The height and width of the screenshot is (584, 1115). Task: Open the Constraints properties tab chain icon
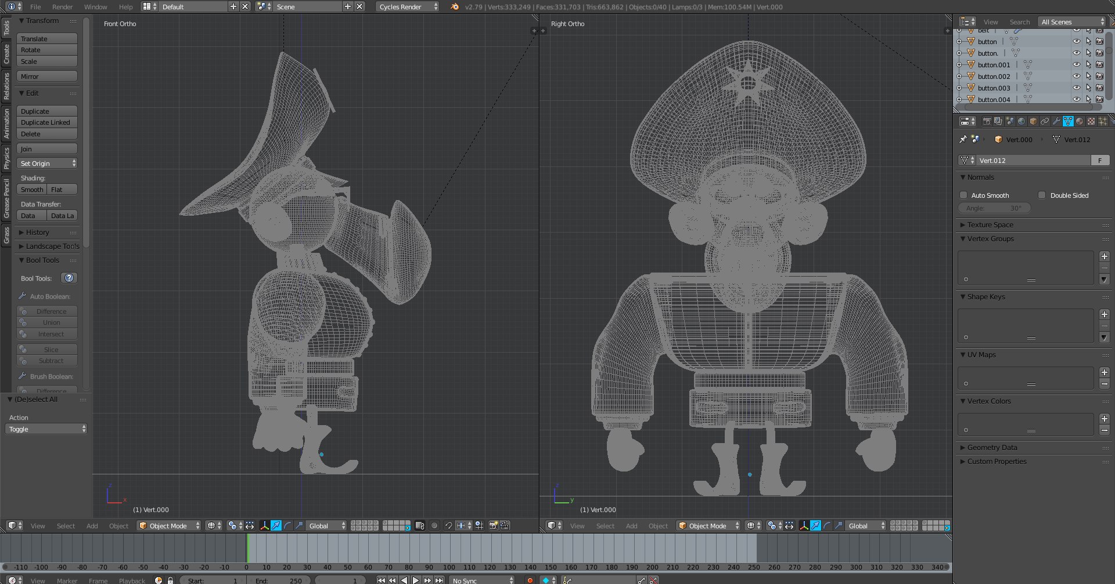[1045, 121]
